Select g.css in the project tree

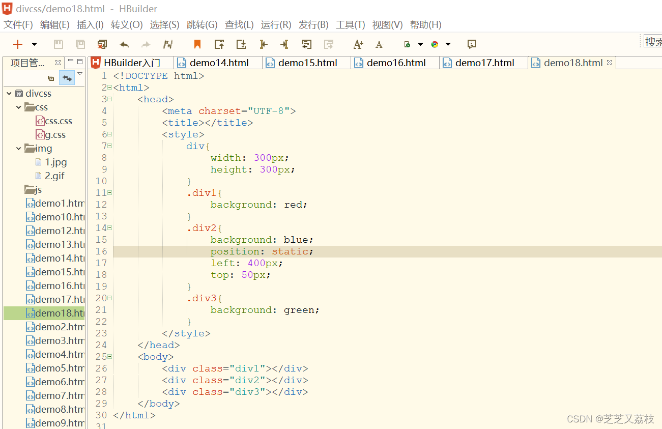click(x=50, y=135)
